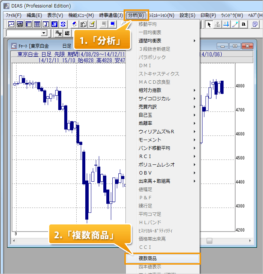The height and width of the screenshot is (274, 263).
Task: Open the toolbar combo box dropdown
Action: point(44,33)
